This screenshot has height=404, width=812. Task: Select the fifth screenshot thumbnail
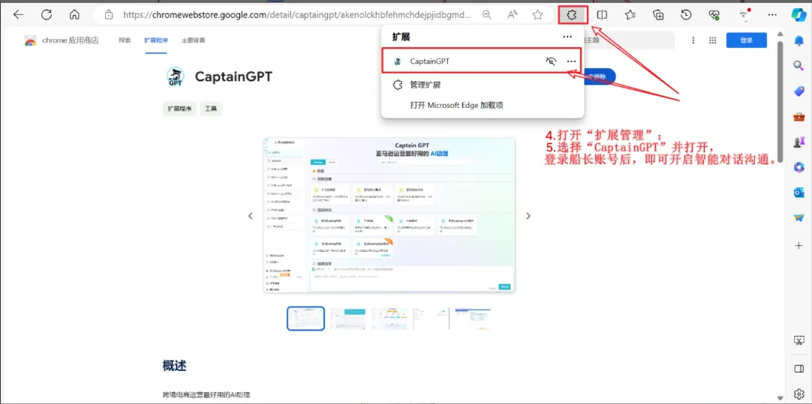pos(473,319)
